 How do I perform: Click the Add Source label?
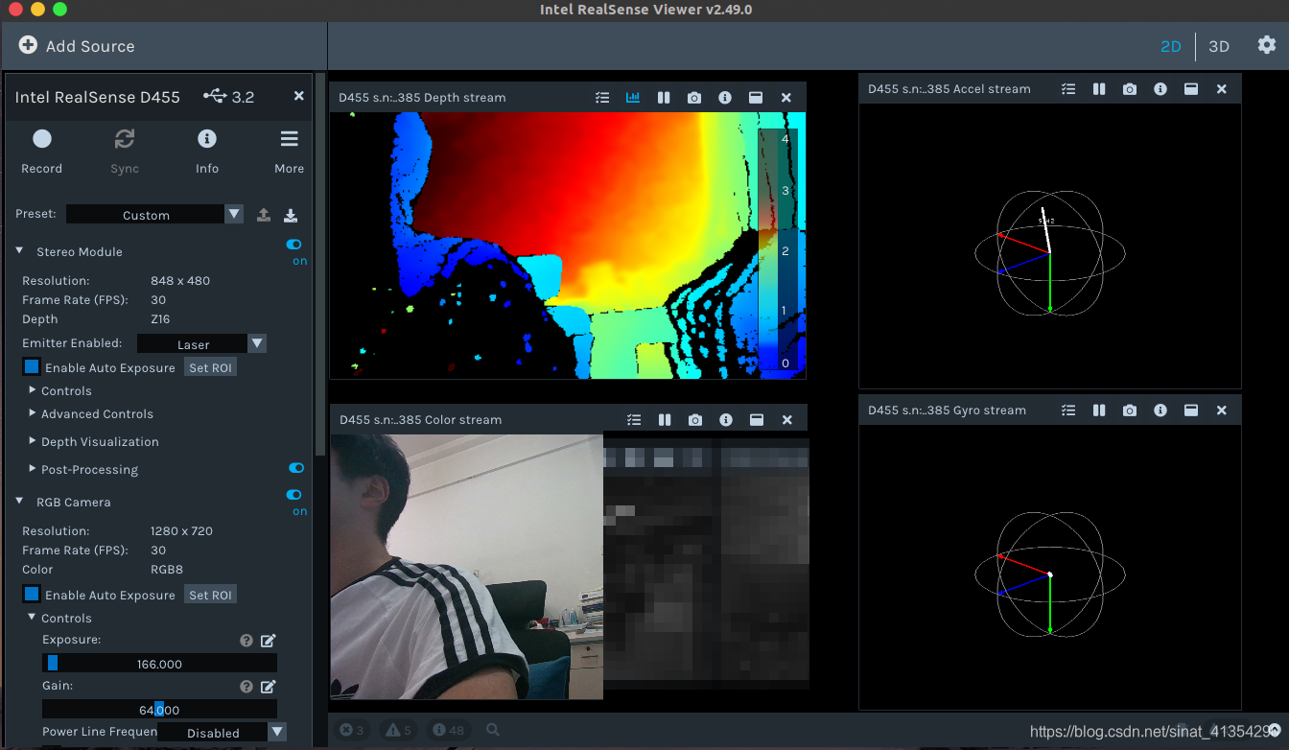coord(90,46)
